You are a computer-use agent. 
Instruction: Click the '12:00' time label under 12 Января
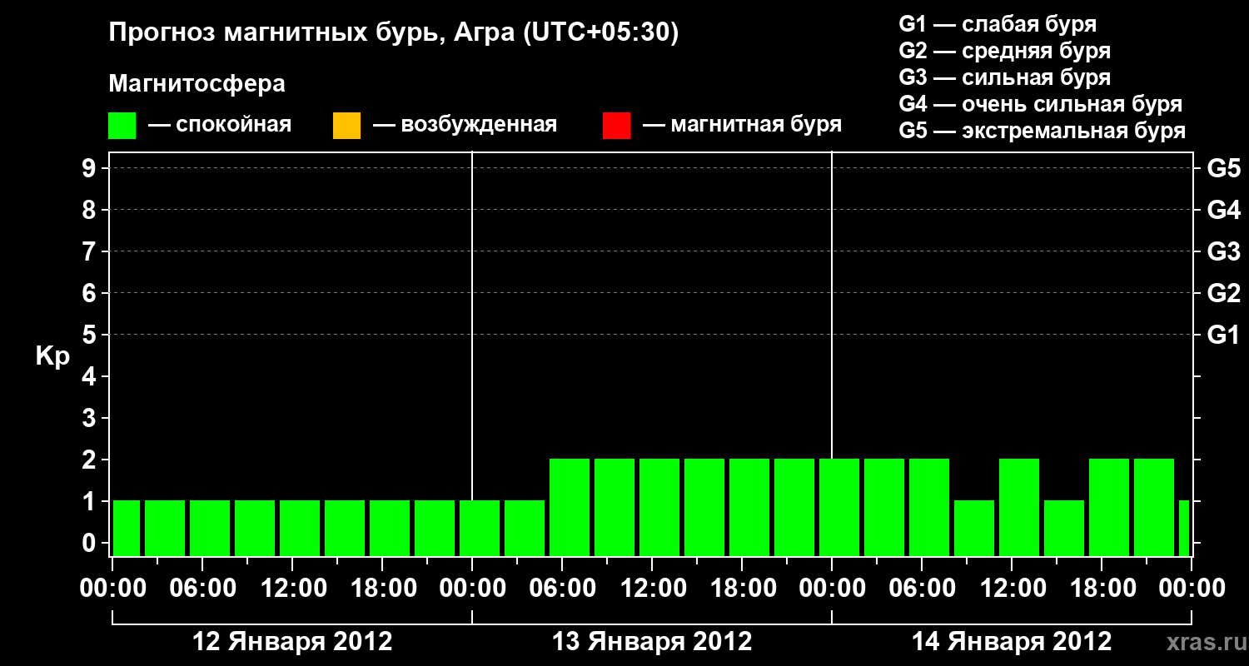coord(293,589)
